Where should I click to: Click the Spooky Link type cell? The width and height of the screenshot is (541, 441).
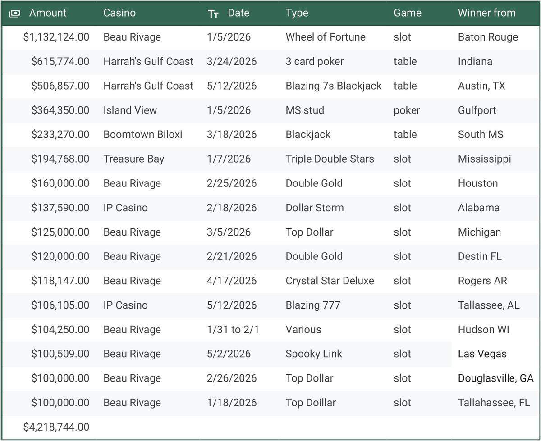coord(314,353)
